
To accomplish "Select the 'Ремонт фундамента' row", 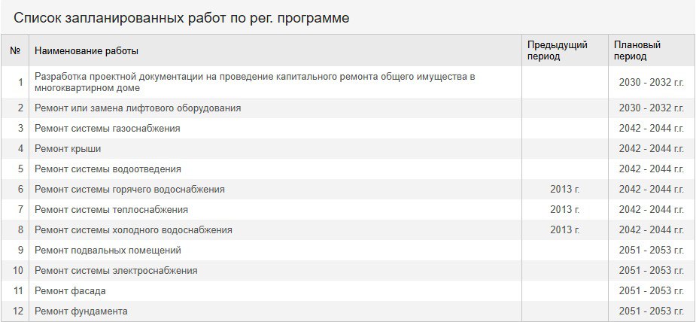I will click(x=81, y=311).
